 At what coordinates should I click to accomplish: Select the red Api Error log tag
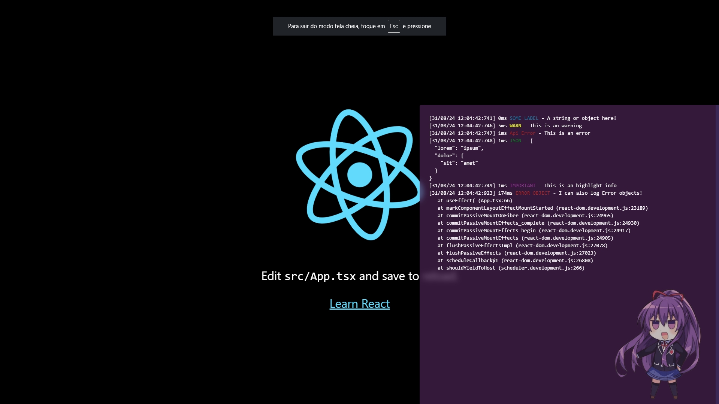522,133
